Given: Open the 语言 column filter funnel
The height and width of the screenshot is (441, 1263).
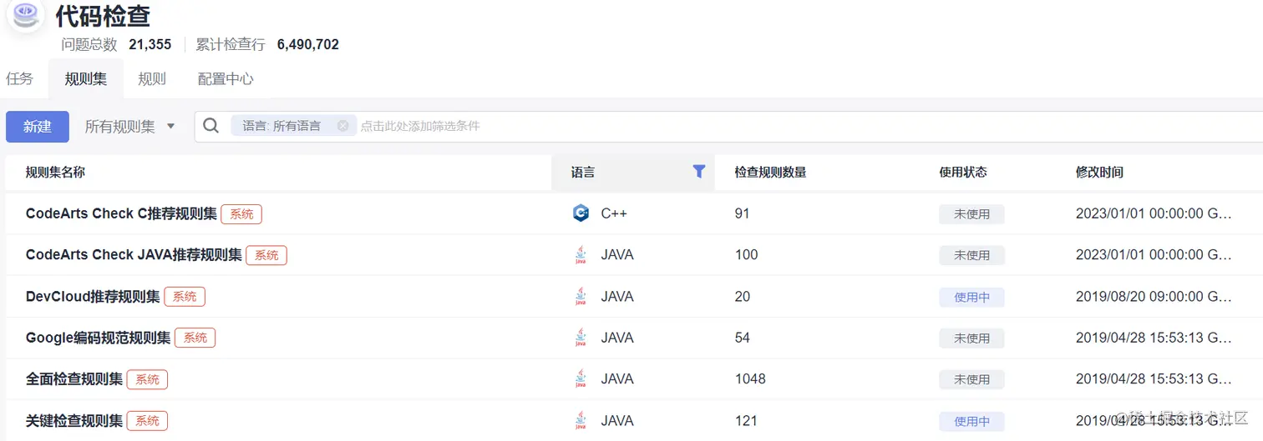Looking at the screenshot, I should (699, 172).
